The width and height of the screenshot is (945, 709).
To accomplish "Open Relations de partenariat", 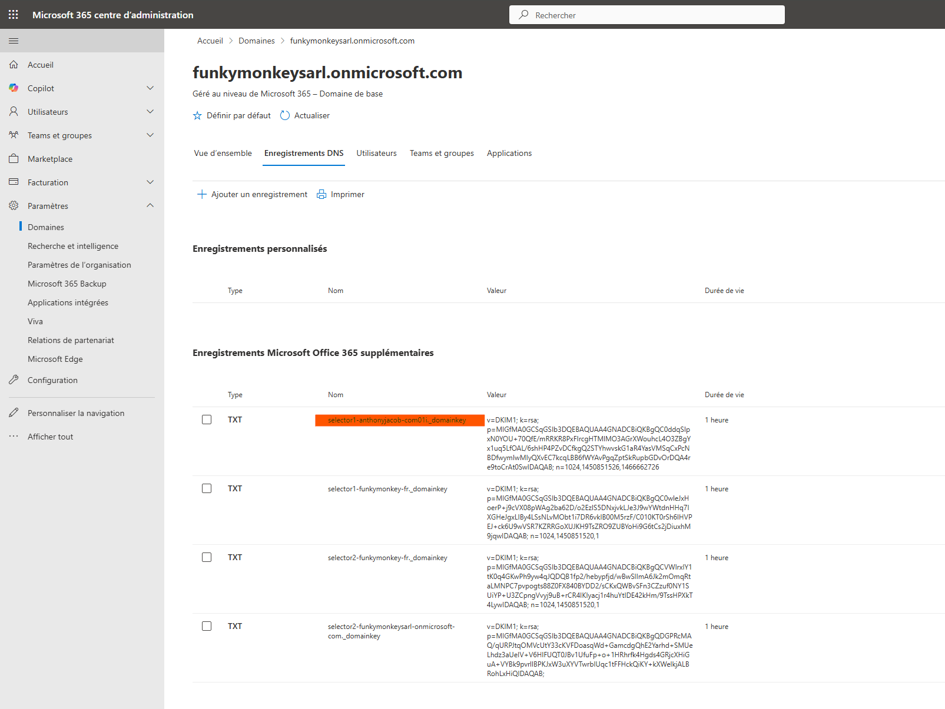I will 71,340.
